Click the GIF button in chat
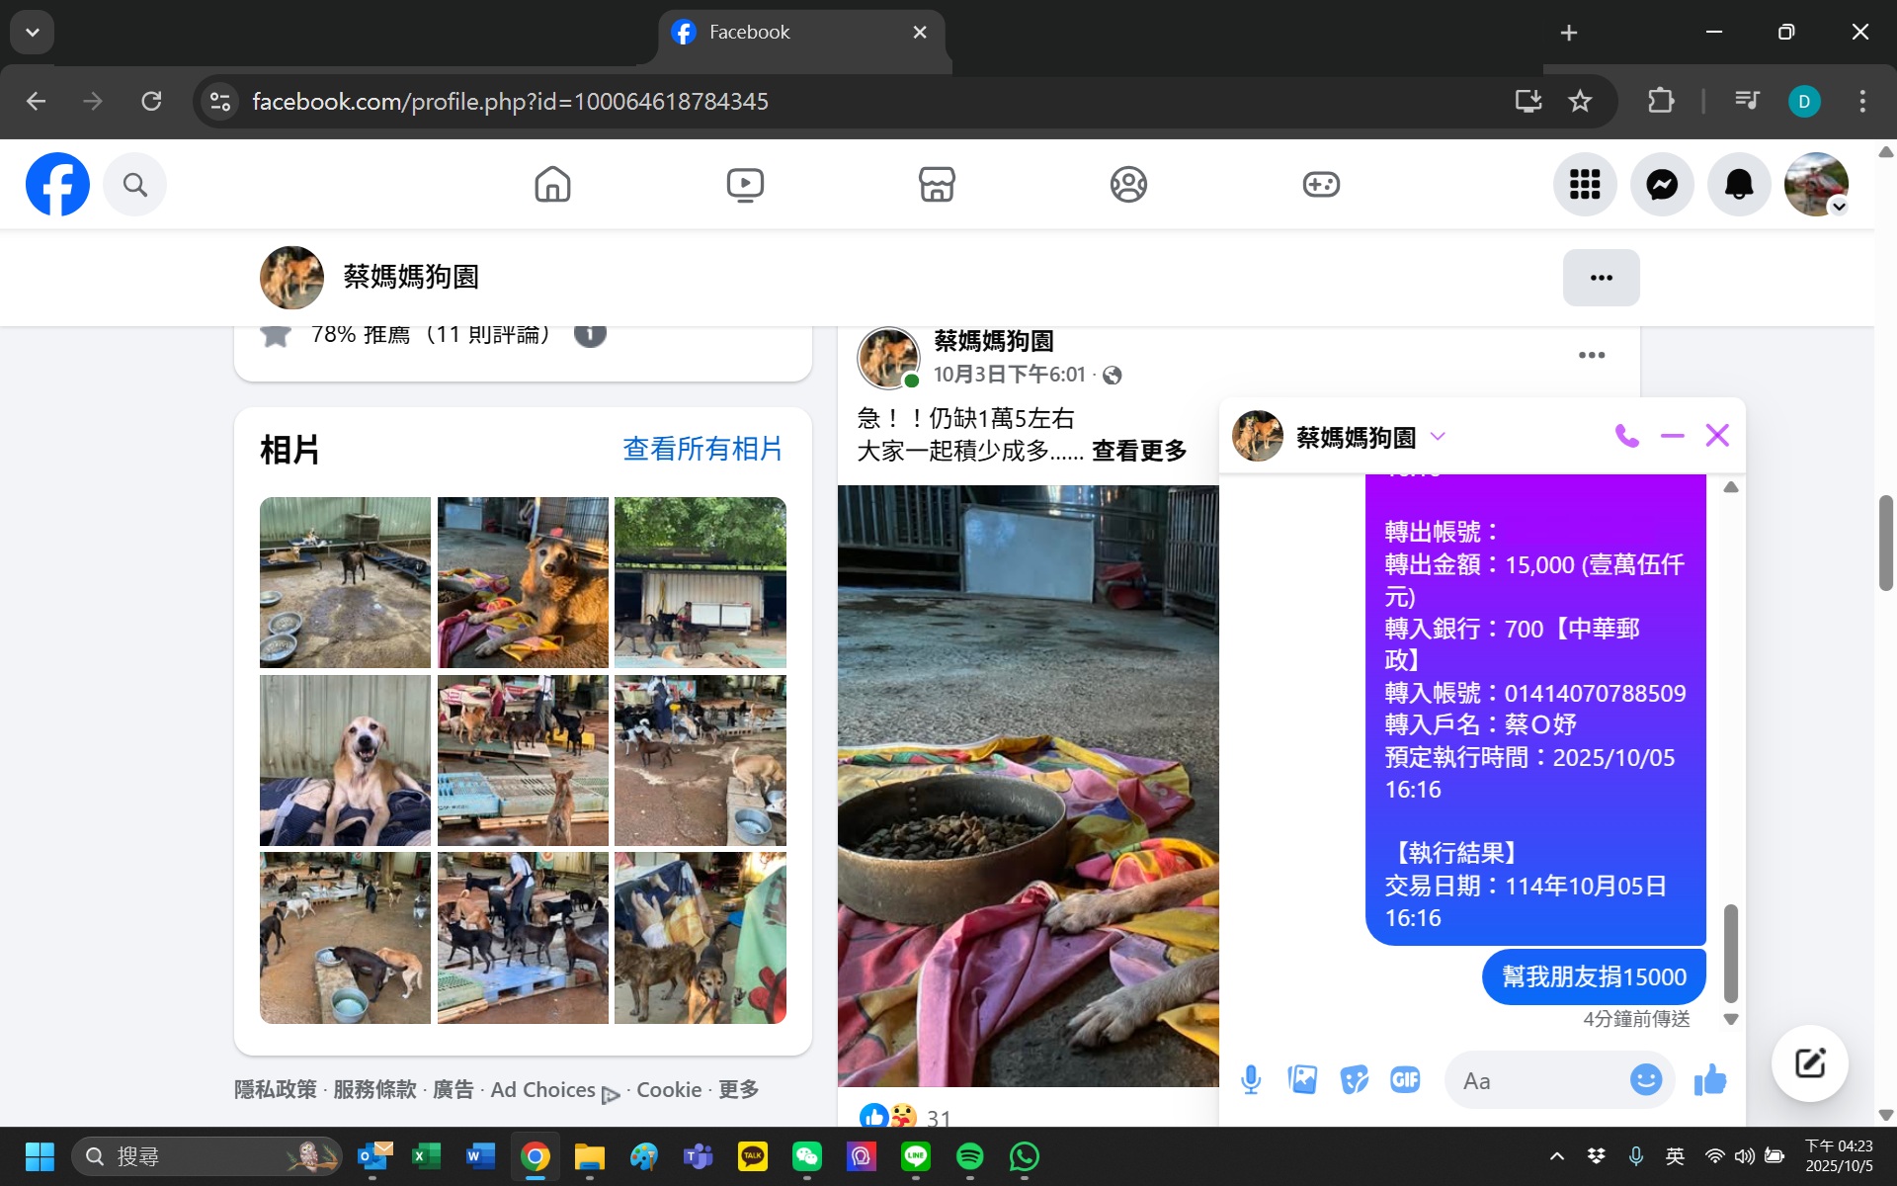This screenshot has height=1186, width=1897. click(x=1404, y=1080)
